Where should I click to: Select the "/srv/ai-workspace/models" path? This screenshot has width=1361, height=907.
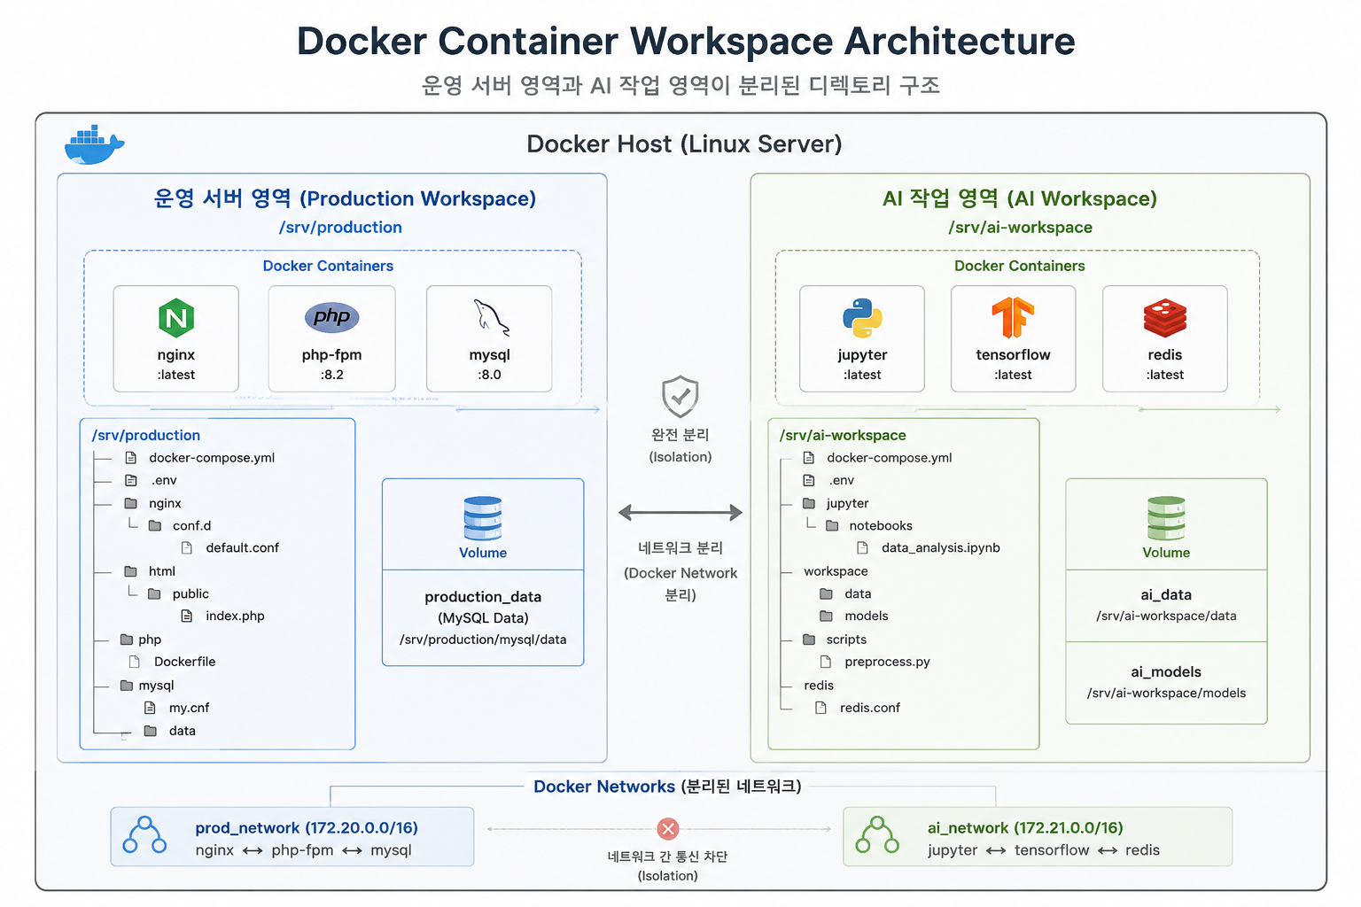pyautogui.click(x=1166, y=693)
